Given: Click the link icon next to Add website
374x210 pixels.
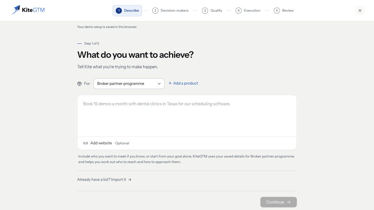Looking at the screenshot, I should pyautogui.click(x=86, y=143).
